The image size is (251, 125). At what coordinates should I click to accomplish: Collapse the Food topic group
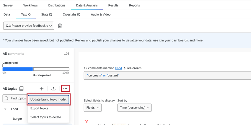5,109
